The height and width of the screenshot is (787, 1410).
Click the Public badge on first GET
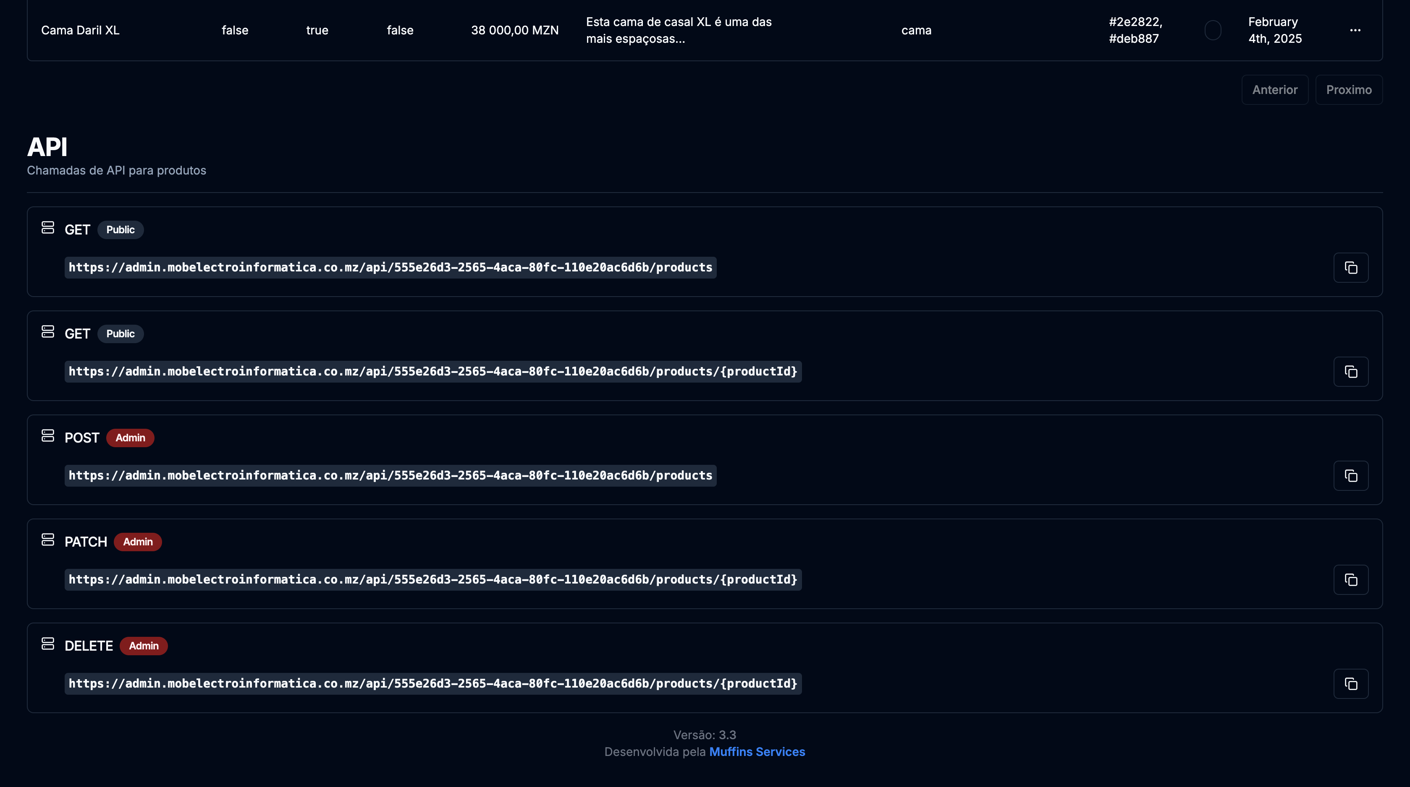point(121,230)
